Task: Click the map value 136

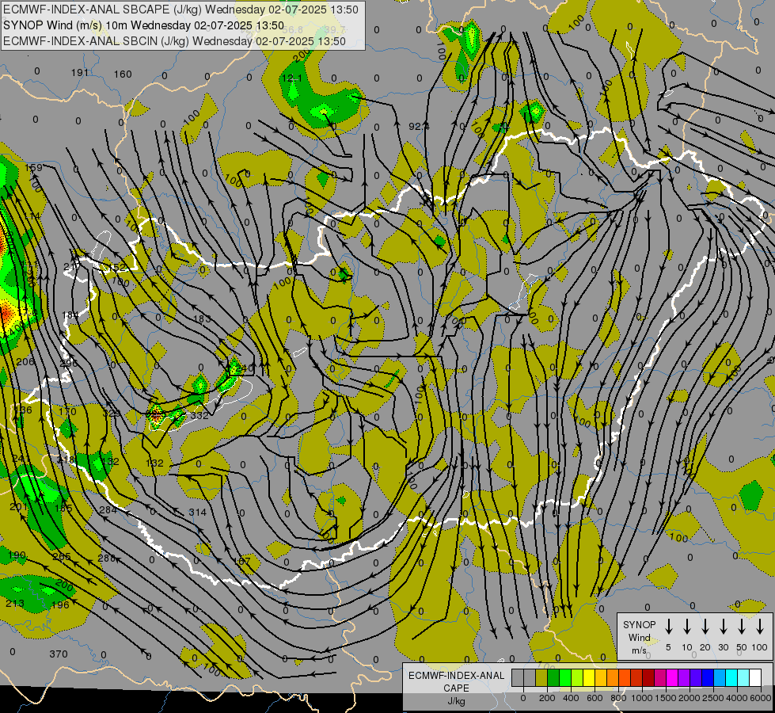Action: pyautogui.click(x=23, y=410)
